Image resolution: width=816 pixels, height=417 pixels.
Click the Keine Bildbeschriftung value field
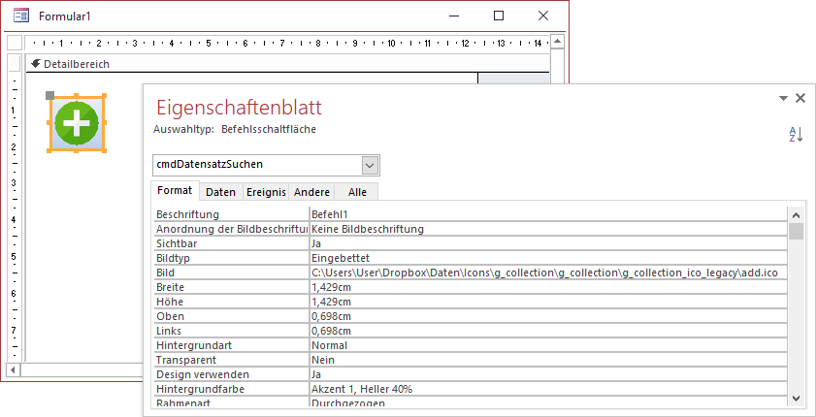(548, 229)
